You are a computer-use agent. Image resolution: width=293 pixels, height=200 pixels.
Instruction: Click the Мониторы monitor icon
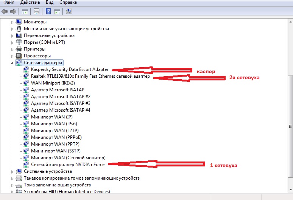coord(19,22)
